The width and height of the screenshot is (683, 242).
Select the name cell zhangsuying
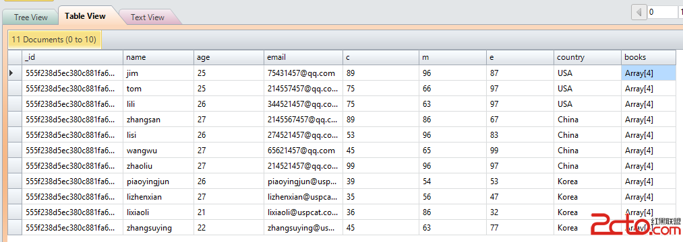(x=158, y=228)
